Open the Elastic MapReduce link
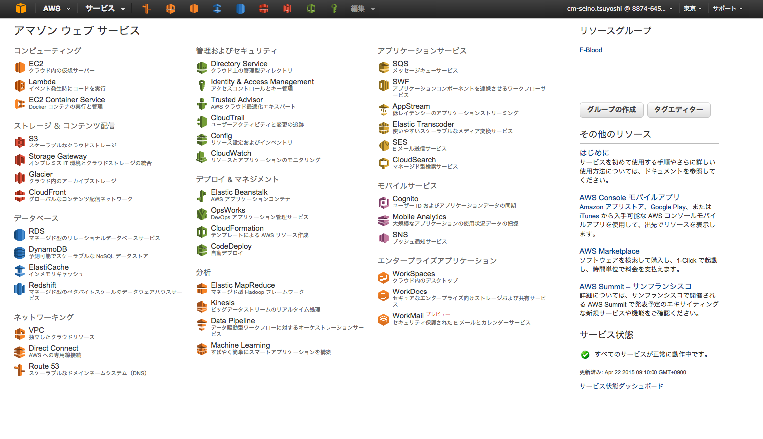Image resolution: width=763 pixels, height=439 pixels. (242, 285)
